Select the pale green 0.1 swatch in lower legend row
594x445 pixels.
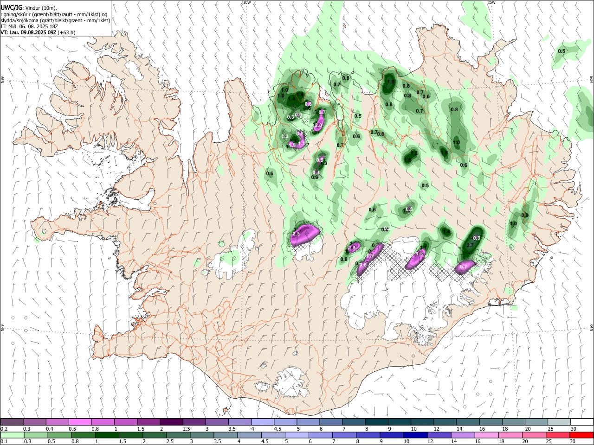[x=12, y=435]
